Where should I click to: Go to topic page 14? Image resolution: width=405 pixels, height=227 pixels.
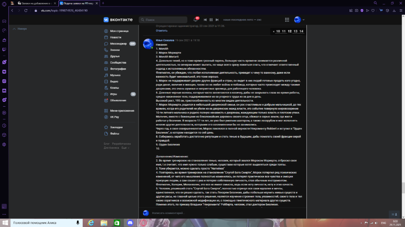click(301, 31)
